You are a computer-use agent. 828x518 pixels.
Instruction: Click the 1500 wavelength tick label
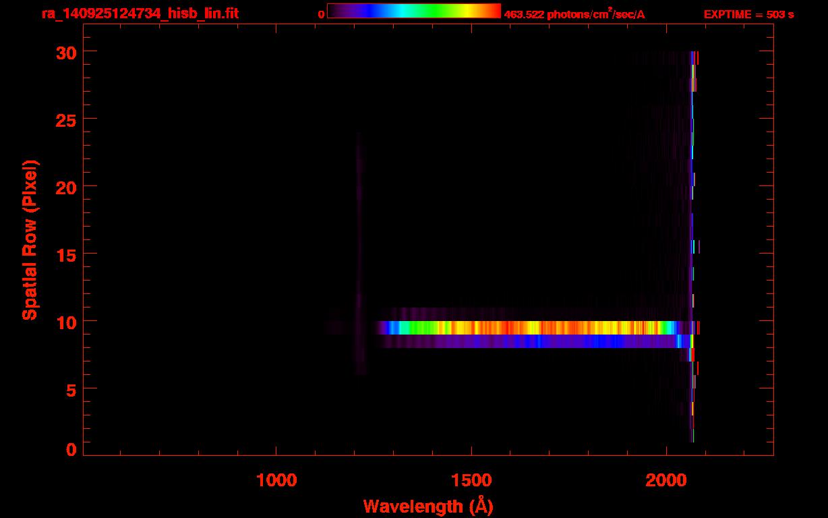[x=471, y=480]
